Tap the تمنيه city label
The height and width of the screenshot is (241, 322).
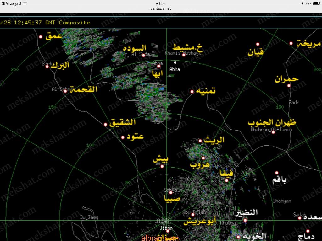point(206,90)
